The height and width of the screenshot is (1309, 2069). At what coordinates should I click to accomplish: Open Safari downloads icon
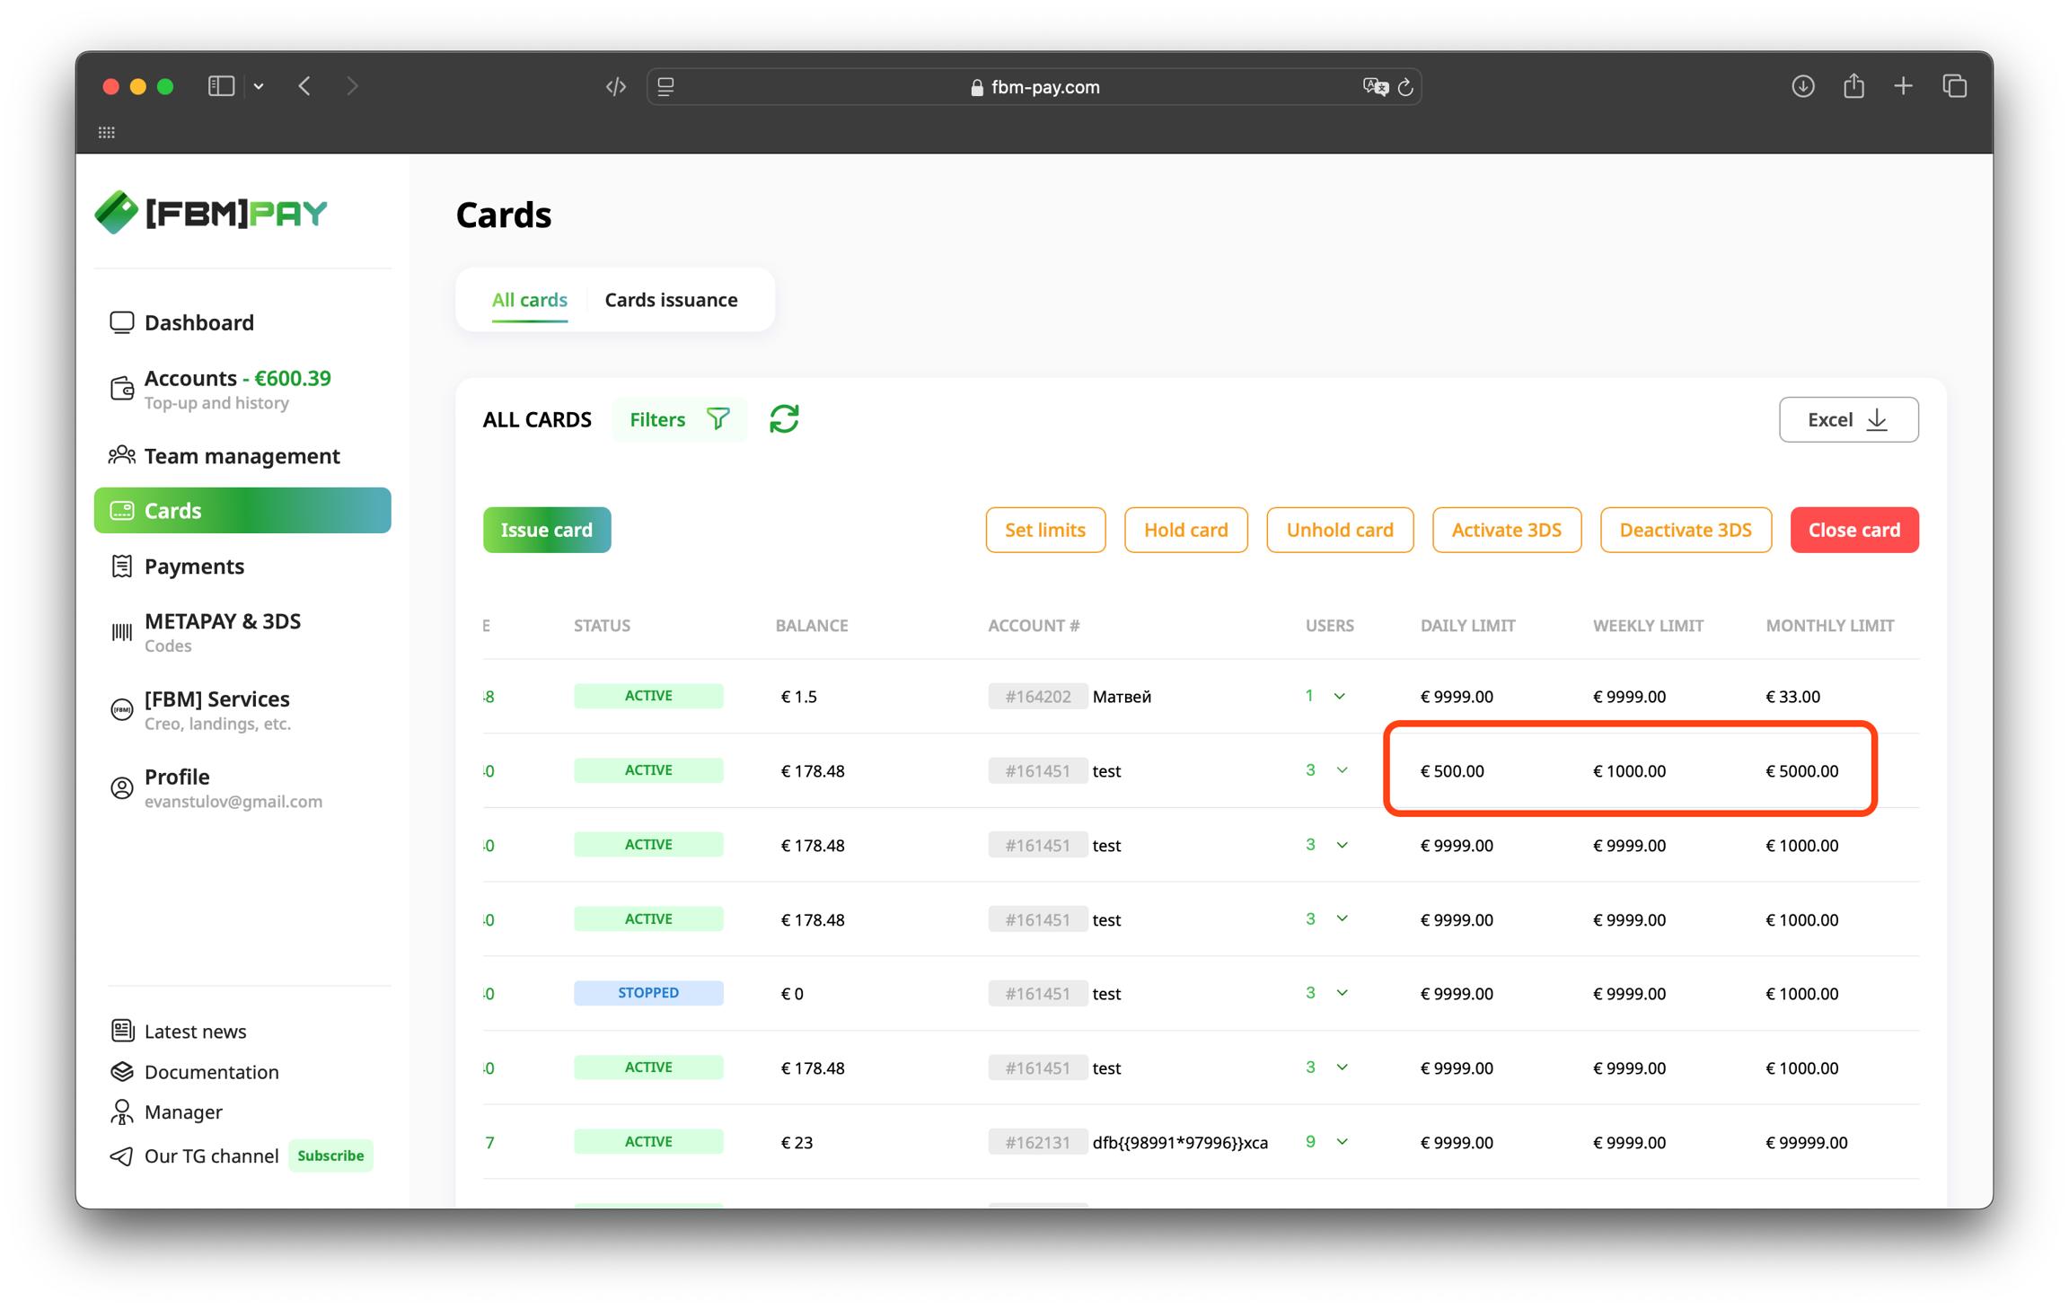coord(1802,86)
